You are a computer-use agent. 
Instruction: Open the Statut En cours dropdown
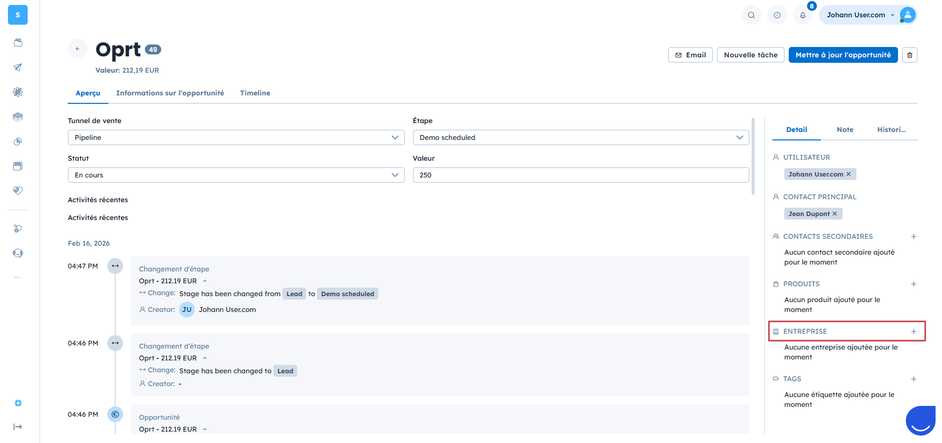click(236, 175)
